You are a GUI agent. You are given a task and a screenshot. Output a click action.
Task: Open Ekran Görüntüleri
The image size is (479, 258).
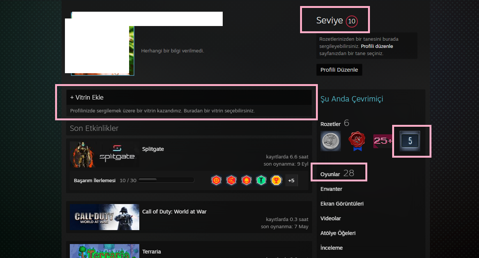tap(342, 204)
